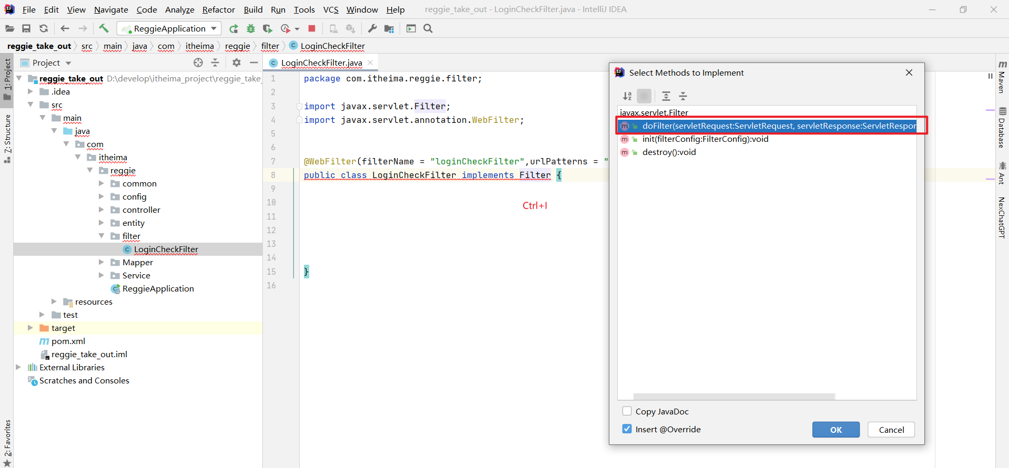Click the Synchronize refresh toolbar icon
The image size is (1009, 468).
[x=44, y=29]
